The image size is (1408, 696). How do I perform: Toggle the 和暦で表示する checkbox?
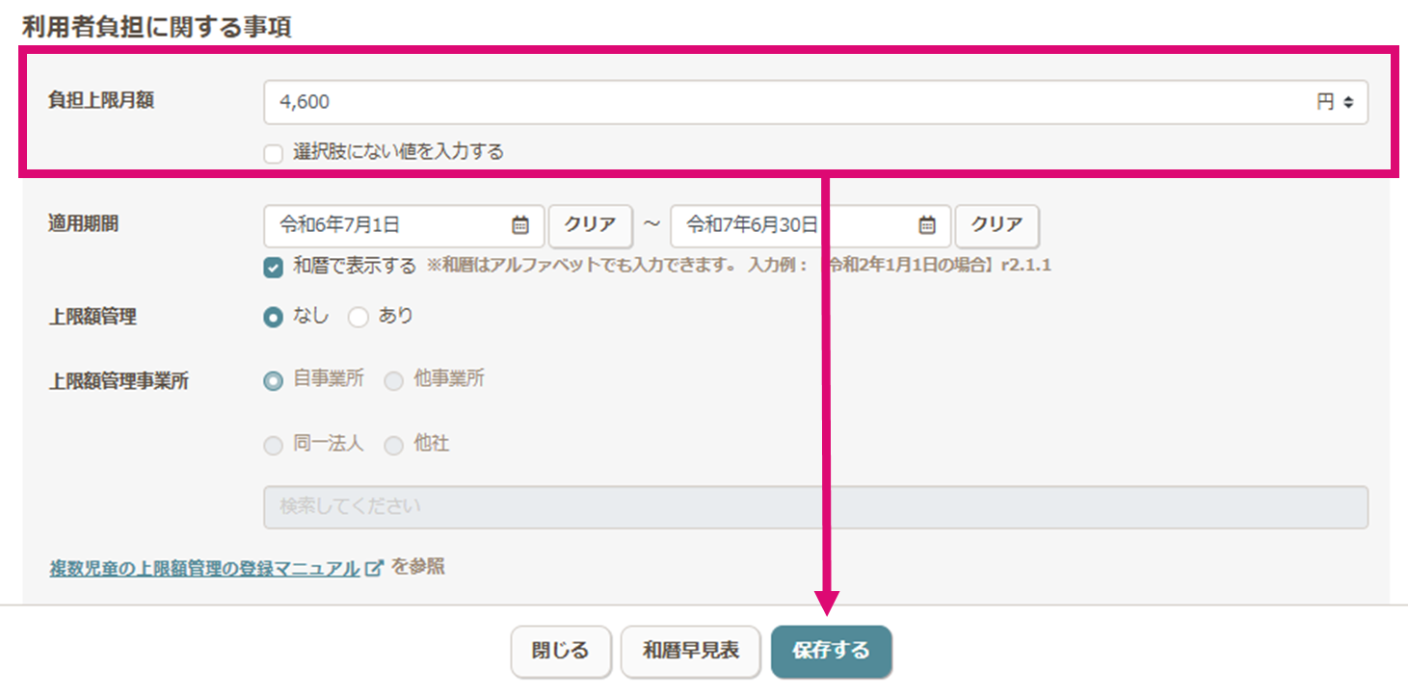click(274, 267)
